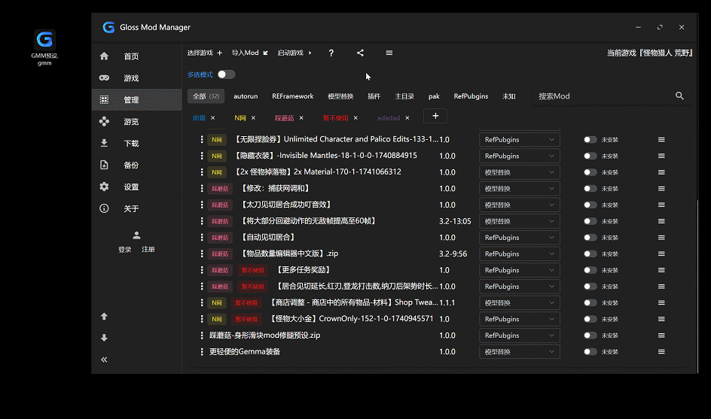
Task: Toggle install for 【物品数量编辑器中文版】.zip
Action: click(590, 254)
